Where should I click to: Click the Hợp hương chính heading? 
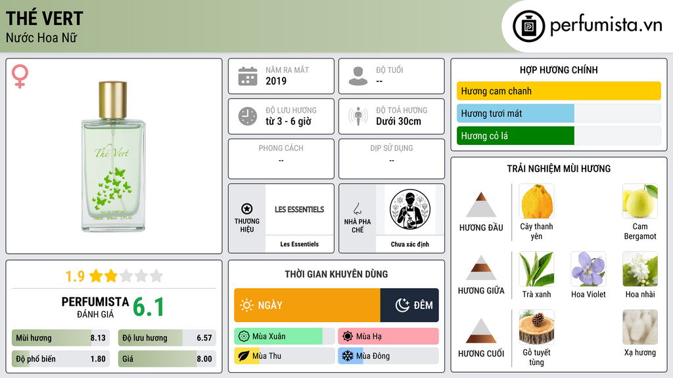(x=559, y=70)
